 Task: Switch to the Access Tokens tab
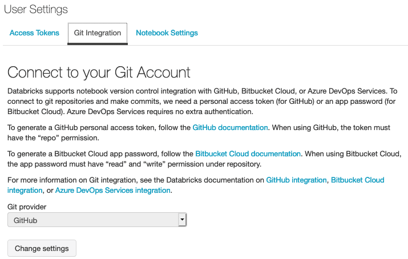click(x=34, y=33)
